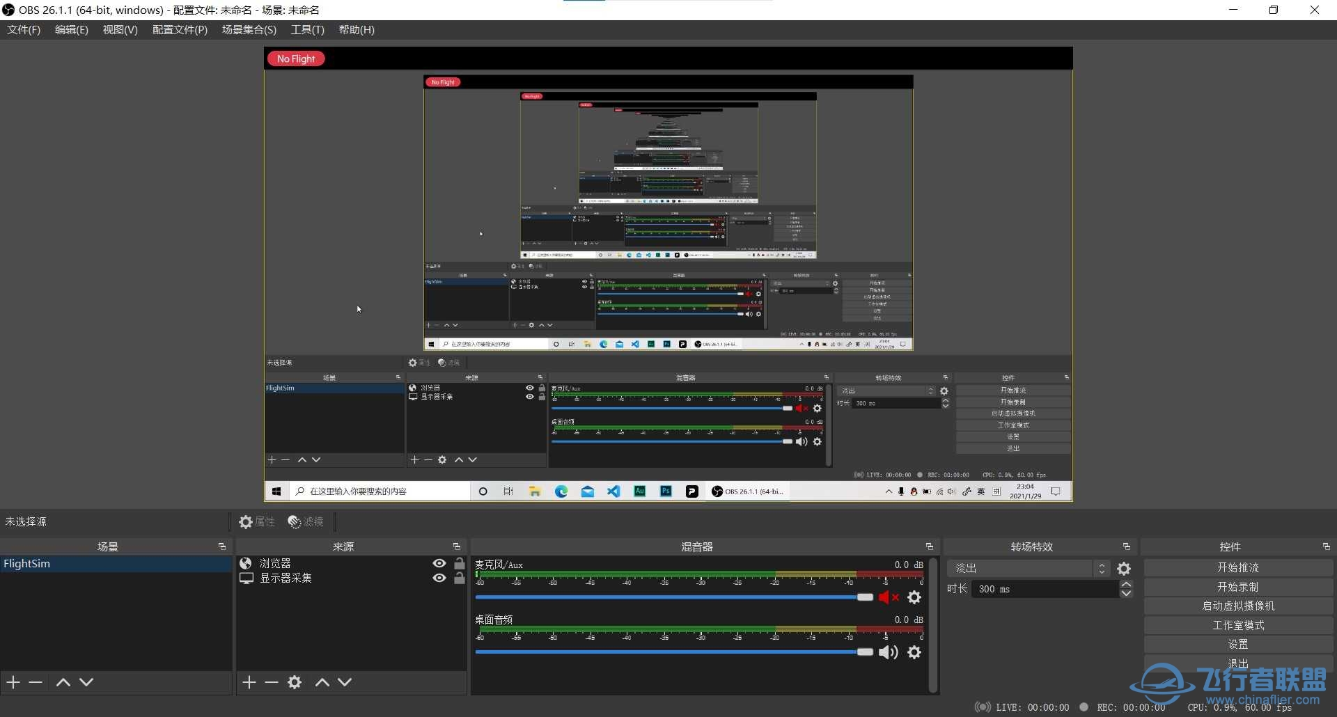Click the 滤镜 filters toolbar button
This screenshot has height=717, width=1337.
click(306, 521)
